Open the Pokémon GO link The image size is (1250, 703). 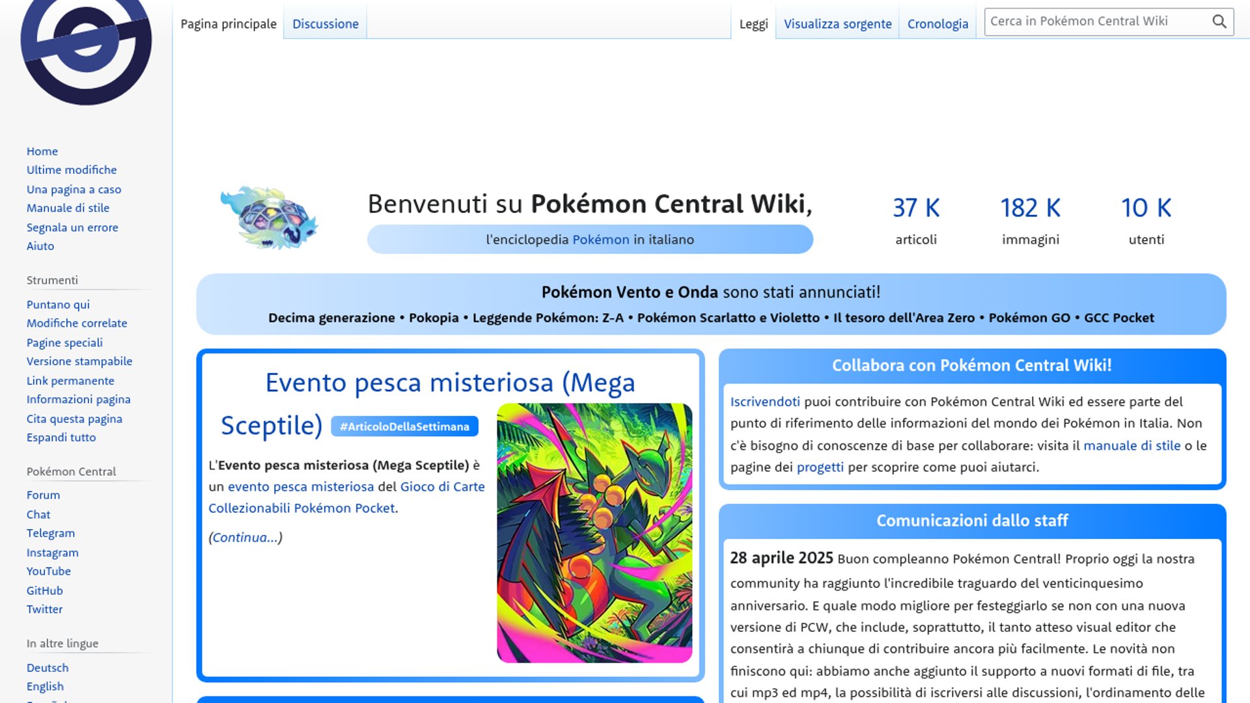pos(1029,318)
